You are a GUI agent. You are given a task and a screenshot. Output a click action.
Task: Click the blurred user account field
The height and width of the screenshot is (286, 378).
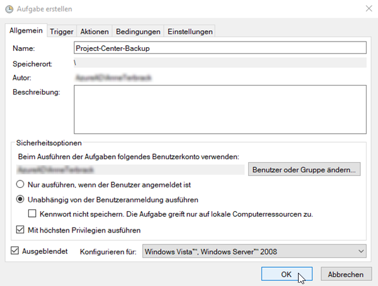pos(130,170)
